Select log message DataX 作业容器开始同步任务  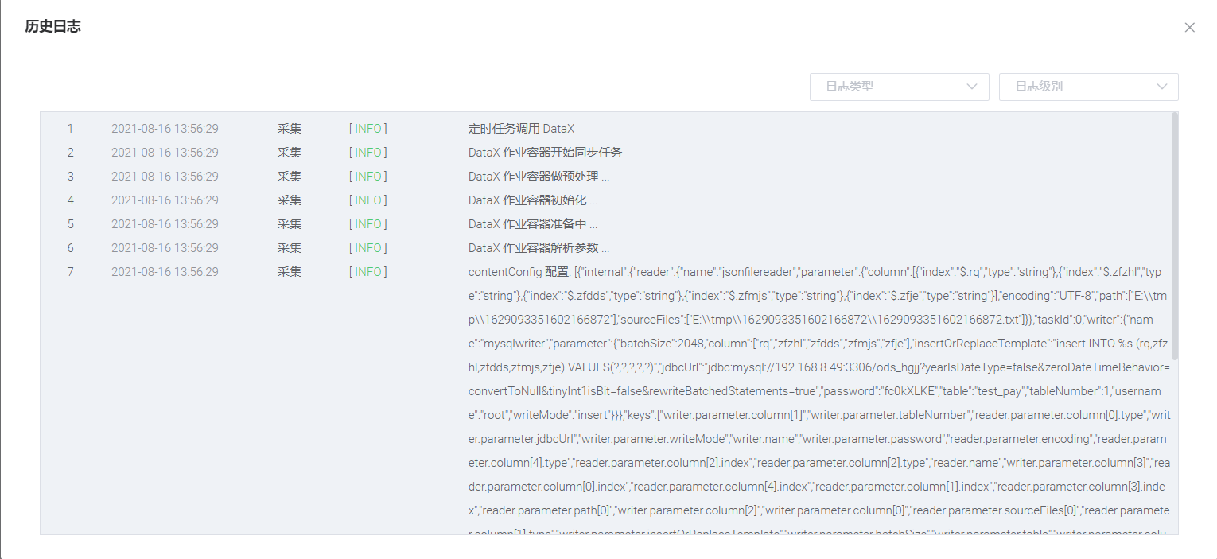pos(545,152)
